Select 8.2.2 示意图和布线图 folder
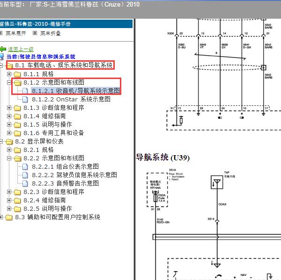 coord(54,158)
